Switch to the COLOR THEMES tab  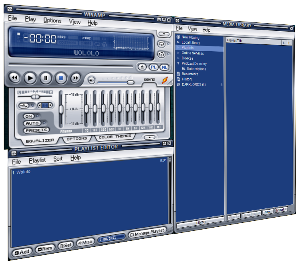pyautogui.click(x=115, y=136)
